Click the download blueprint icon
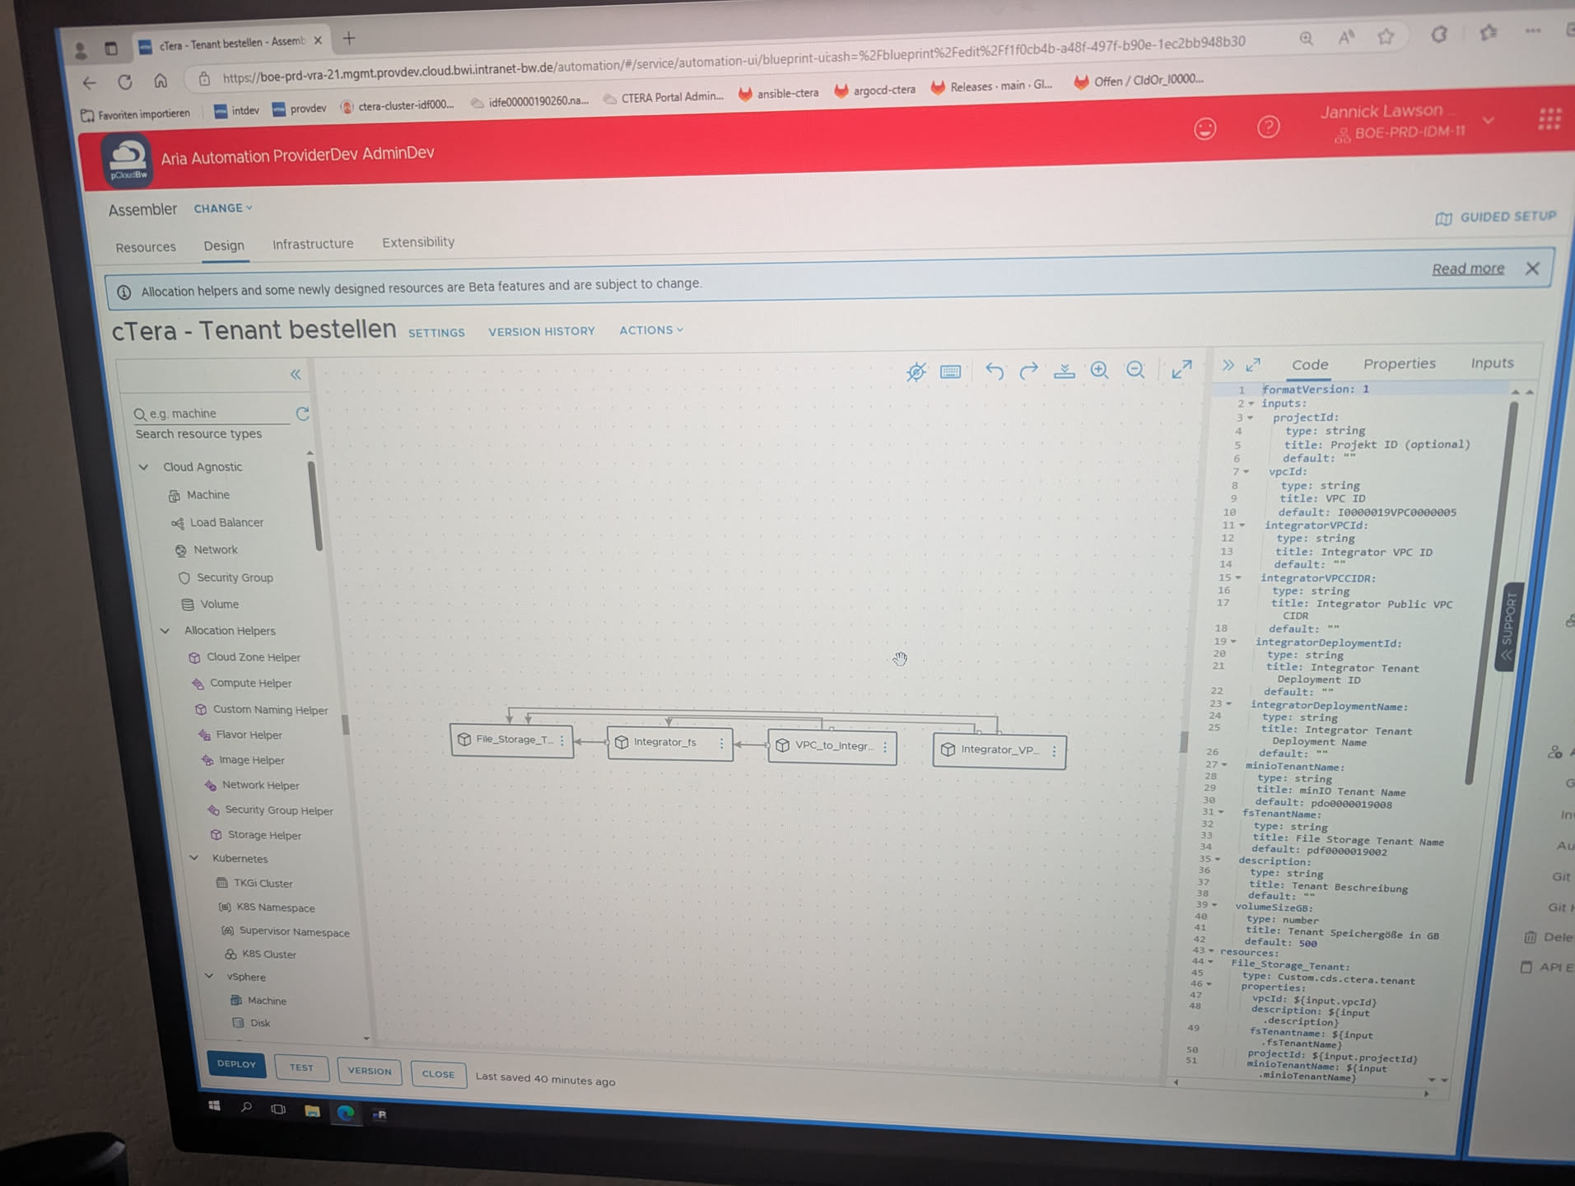 coord(1064,371)
